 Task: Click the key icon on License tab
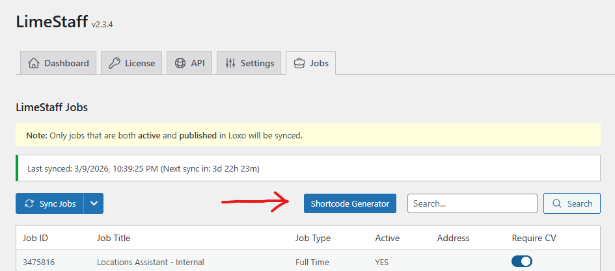(x=114, y=63)
